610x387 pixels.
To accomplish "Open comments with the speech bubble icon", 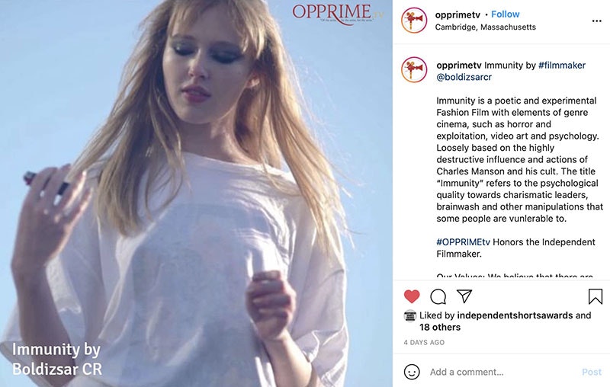I will [x=438, y=296].
